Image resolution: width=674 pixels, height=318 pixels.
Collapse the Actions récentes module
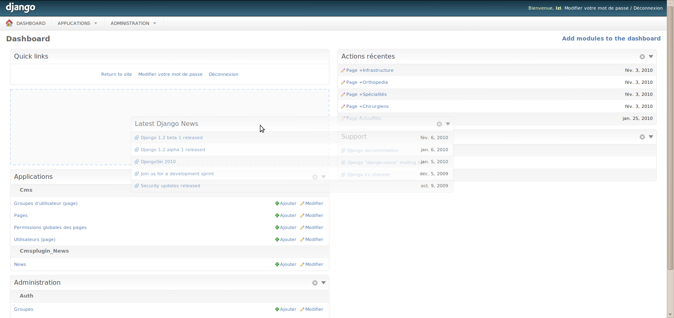(x=651, y=57)
